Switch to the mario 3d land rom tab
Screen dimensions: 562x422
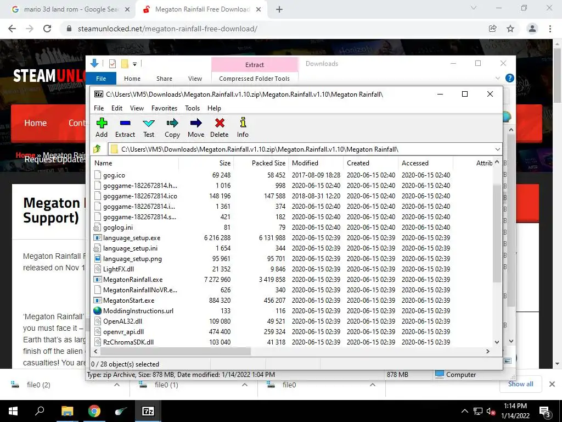71,9
